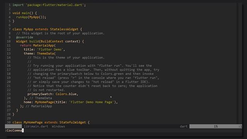The width and height of the screenshot is (247, 139).
Task: Click 'Windows' file format in status line
Action: 58,126
